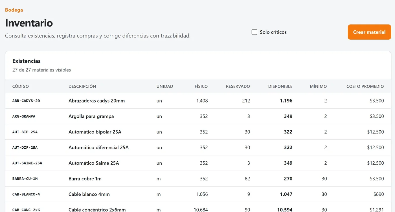Click available value 1.196
The width and height of the screenshot is (395, 212).
coord(286,101)
